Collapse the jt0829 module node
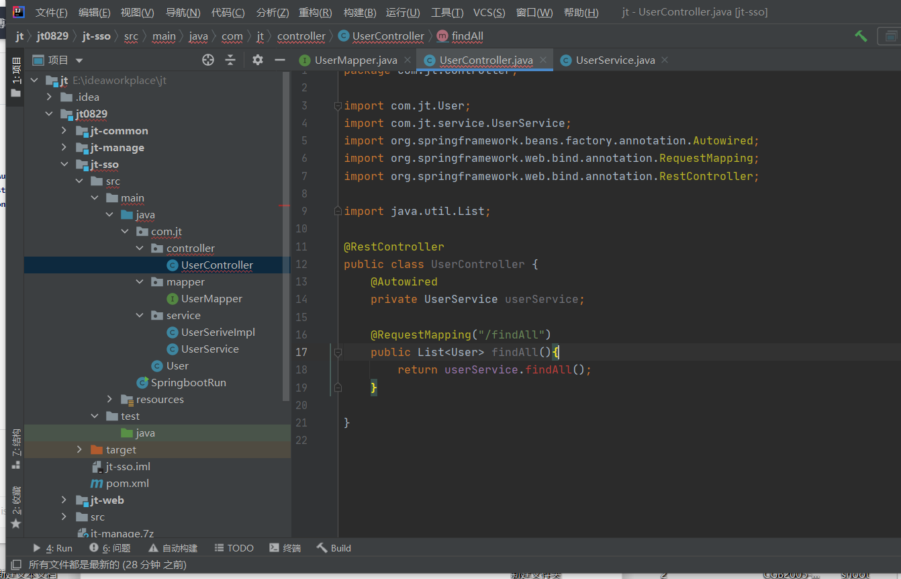Image resolution: width=901 pixels, height=579 pixels. click(49, 114)
